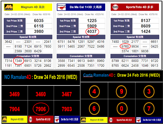
Task: Click SportsToto 1st Prize number 8137
Action: tap(146, 21)
